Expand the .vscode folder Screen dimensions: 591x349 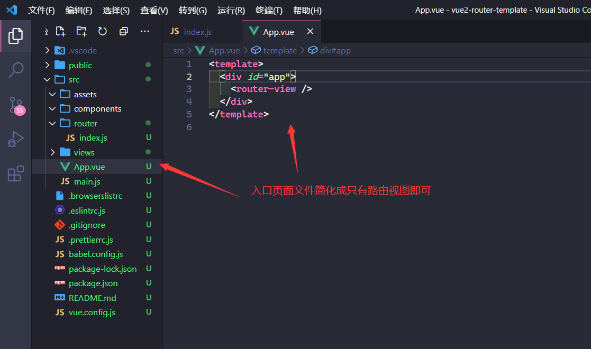click(x=83, y=51)
